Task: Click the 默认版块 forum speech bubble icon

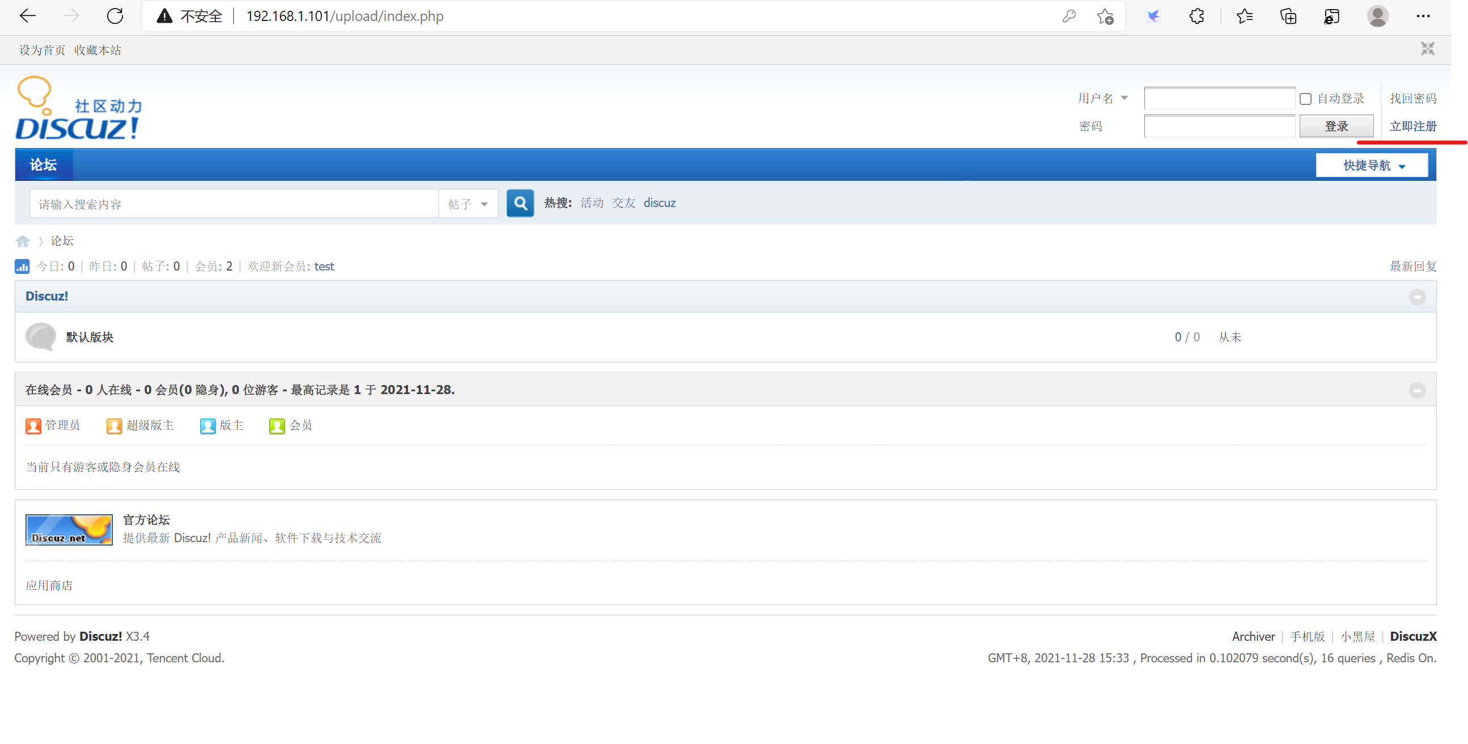Action: click(40, 336)
